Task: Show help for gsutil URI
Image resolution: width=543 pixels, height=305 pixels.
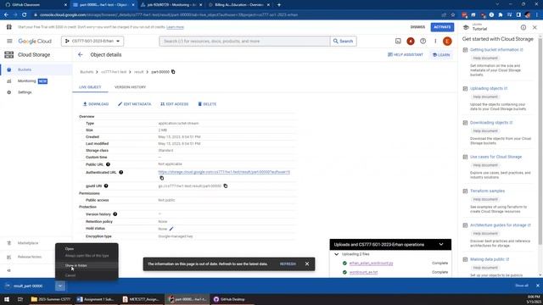Action: pyautogui.click(x=106, y=186)
